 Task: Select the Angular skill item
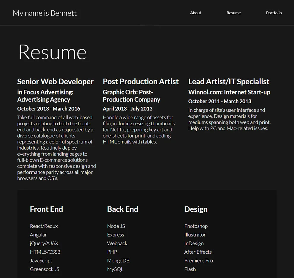(x=38, y=235)
